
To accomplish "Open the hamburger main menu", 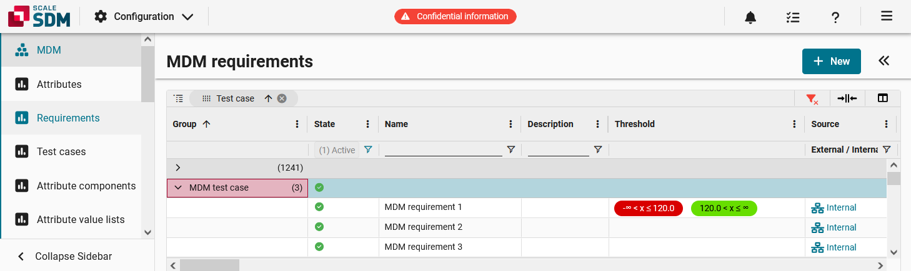I will pyautogui.click(x=887, y=16).
